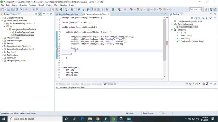Toggle Hide Local Types in Outline
The width and height of the screenshot is (218, 122).
[x=211, y=18]
